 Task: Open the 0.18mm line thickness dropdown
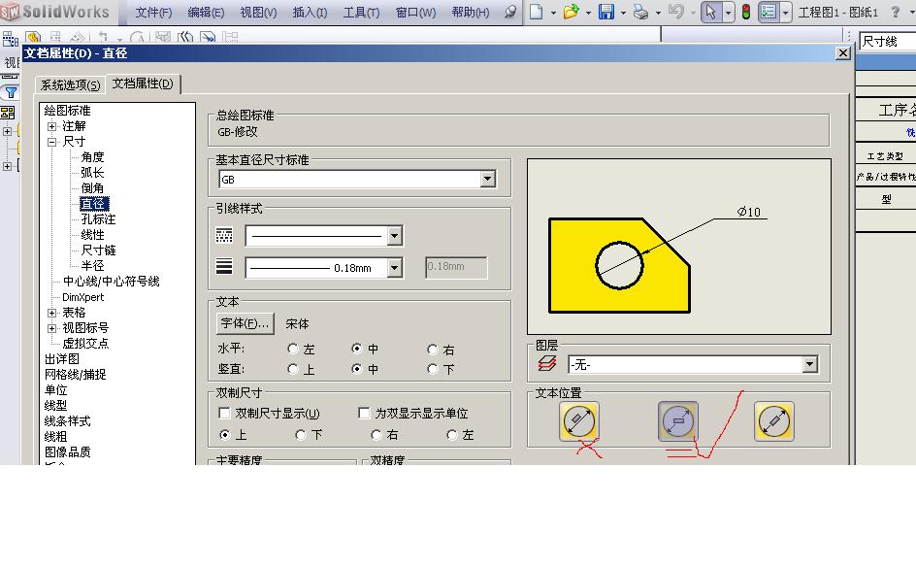click(x=394, y=268)
